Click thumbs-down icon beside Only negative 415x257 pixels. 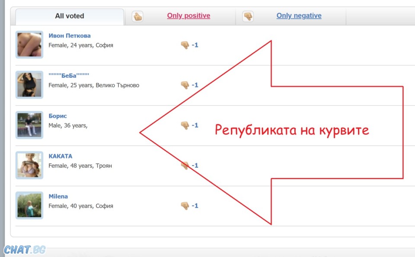click(x=248, y=17)
